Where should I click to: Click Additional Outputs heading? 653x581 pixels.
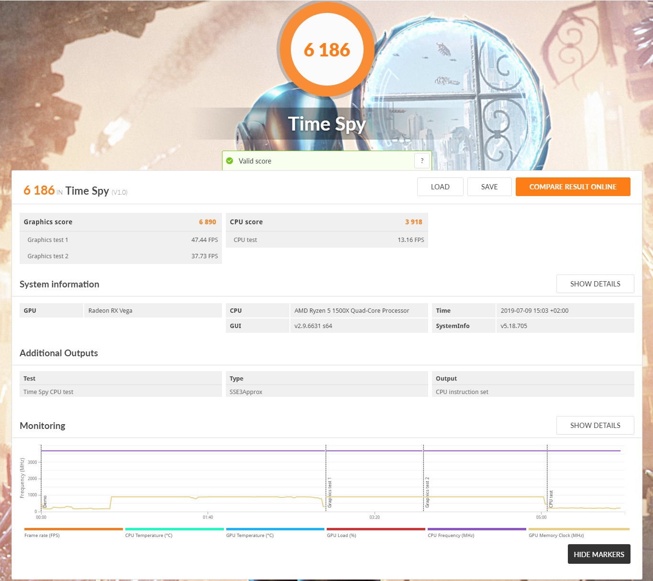tap(59, 353)
